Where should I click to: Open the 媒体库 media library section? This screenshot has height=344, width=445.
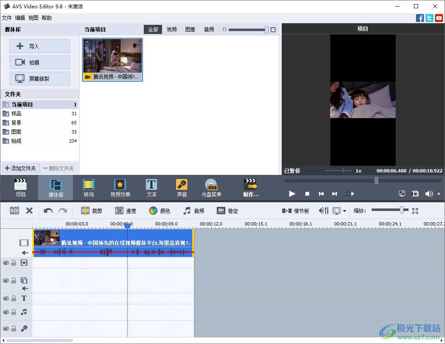click(x=56, y=188)
